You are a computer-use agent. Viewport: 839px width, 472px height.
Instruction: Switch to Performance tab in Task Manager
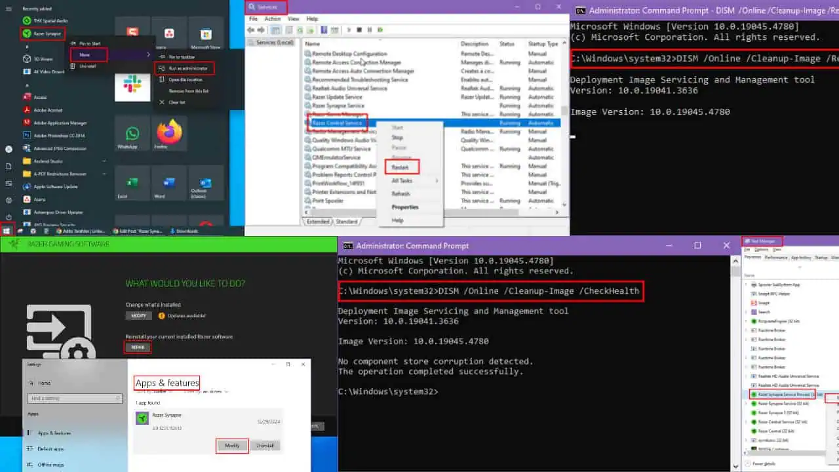(x=776, y=258)
